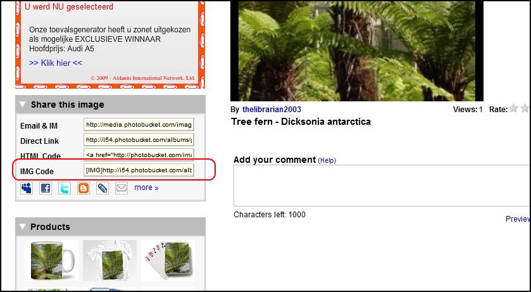Share image to Blogger icon
This screenshot has height=292, width=531.
[84, 188]
